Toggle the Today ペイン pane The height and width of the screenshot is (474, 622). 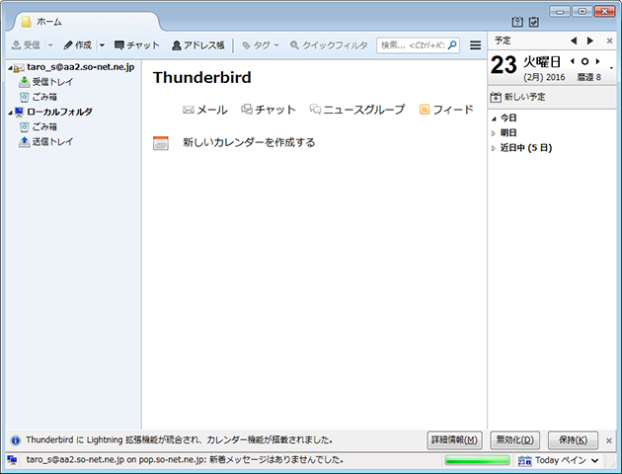click(559, 460)
